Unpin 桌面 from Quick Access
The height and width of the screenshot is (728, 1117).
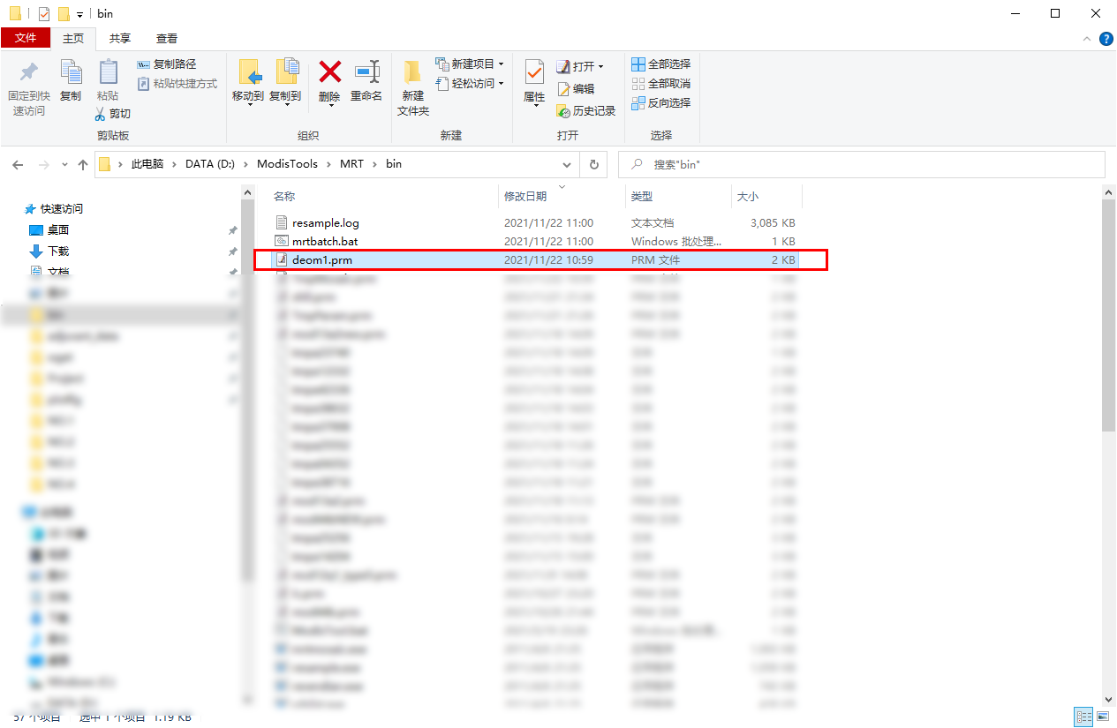click(232, 229)
